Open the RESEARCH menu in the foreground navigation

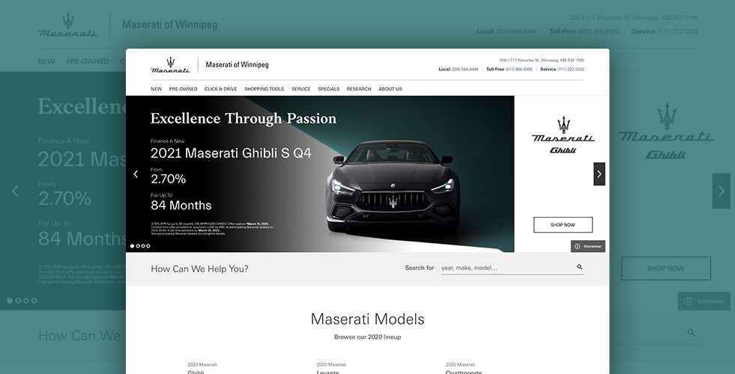point(359,89)
